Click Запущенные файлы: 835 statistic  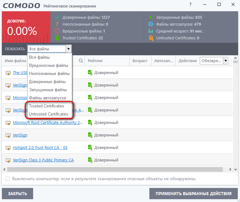coord(179,17)
